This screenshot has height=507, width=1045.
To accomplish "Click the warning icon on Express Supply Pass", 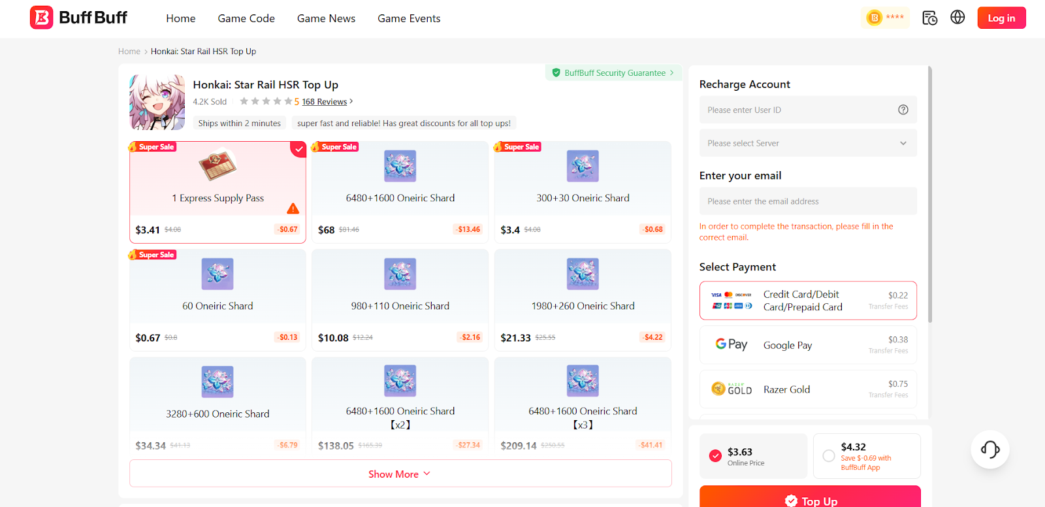I will 293,208.
